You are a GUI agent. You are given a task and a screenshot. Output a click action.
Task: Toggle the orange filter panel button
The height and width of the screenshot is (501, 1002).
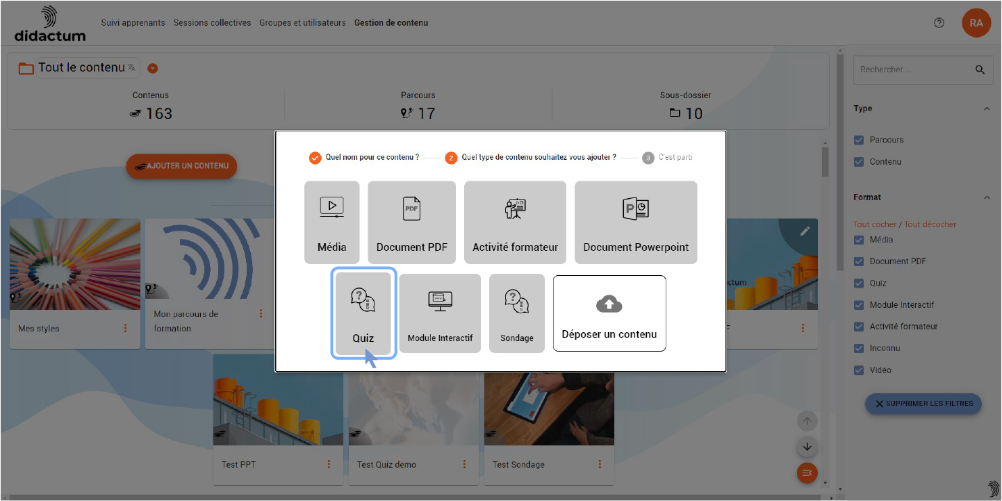click(x=807, y=473)
